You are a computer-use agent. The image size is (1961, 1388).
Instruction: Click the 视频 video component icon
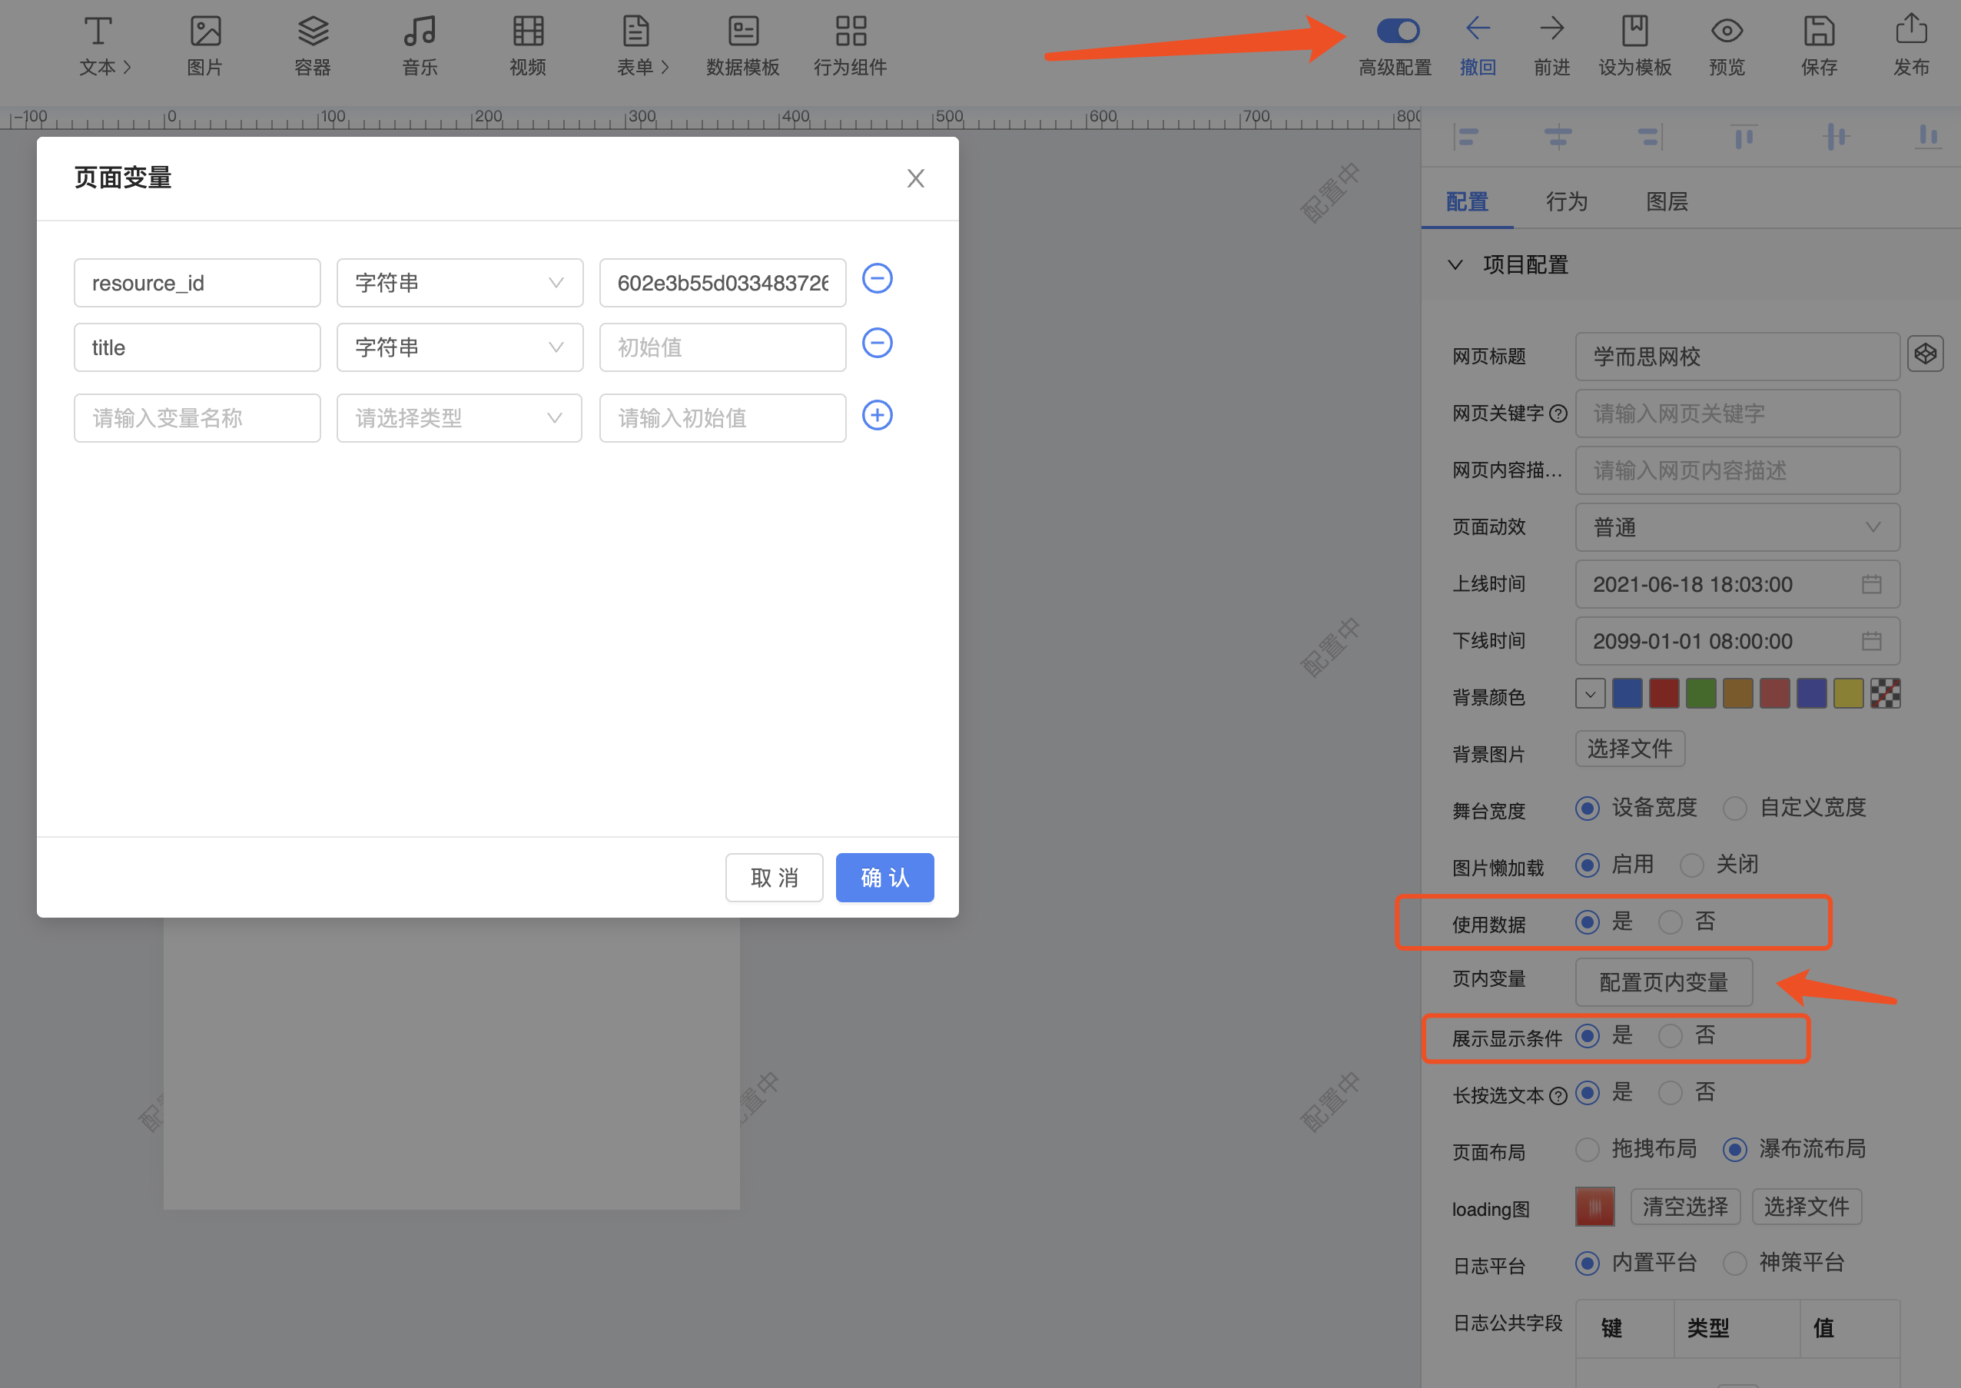(527, 32)
